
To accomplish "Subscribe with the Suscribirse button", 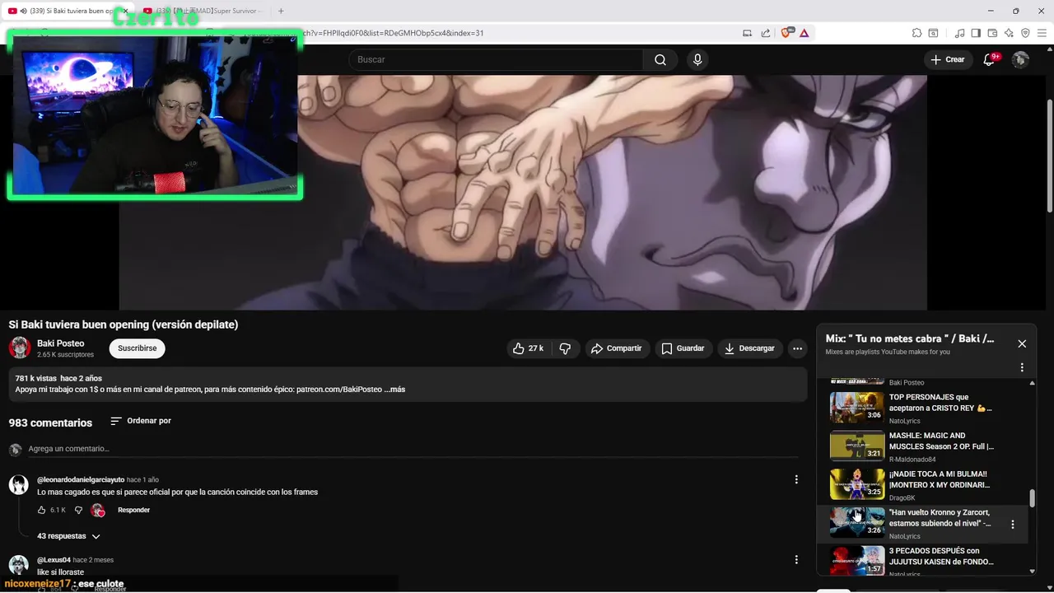I will click(x=137, y=348).
